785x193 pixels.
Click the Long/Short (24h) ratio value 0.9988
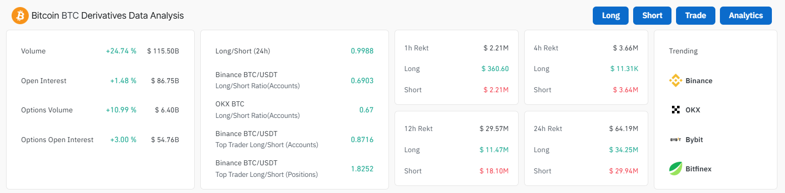362,51
